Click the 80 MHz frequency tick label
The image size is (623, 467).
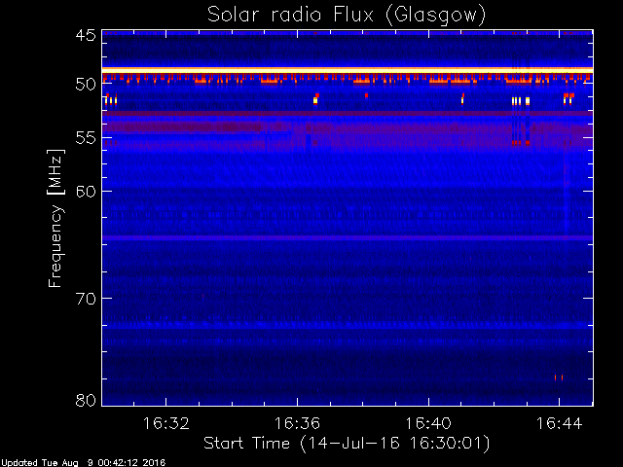click(x=86, y=400)
